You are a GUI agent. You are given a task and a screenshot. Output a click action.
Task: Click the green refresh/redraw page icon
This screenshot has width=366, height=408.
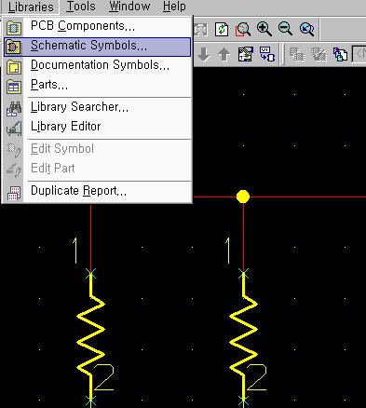pos(222,29)
